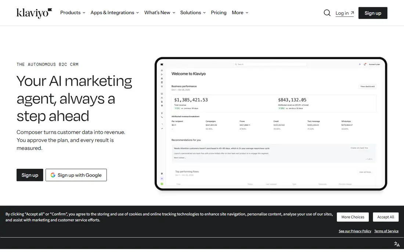Screen dimensions: 404x252
Task: Click More Choices in the cookie banner
Action: (353, 217)
